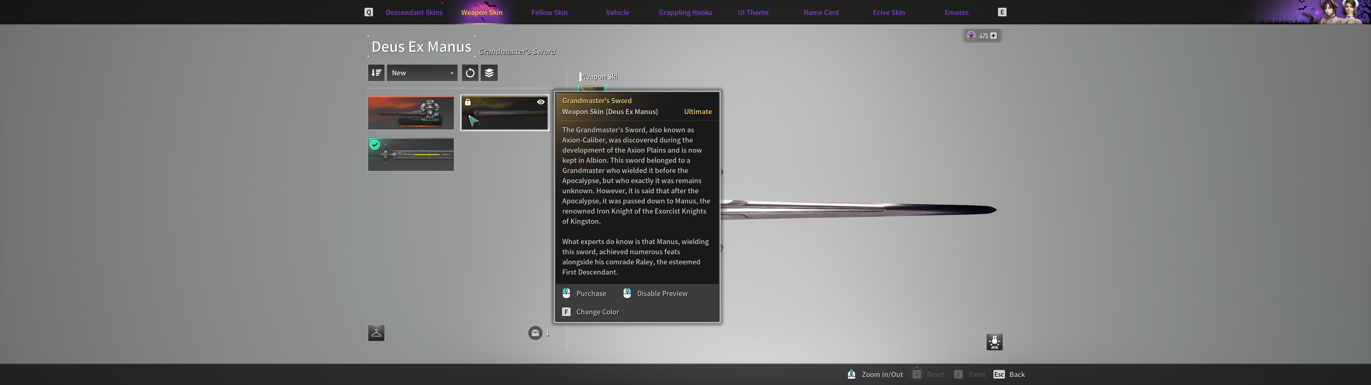1371x385 pixels.
Task: Click the green equipped checkmark on sword skin
Action: 375,145
